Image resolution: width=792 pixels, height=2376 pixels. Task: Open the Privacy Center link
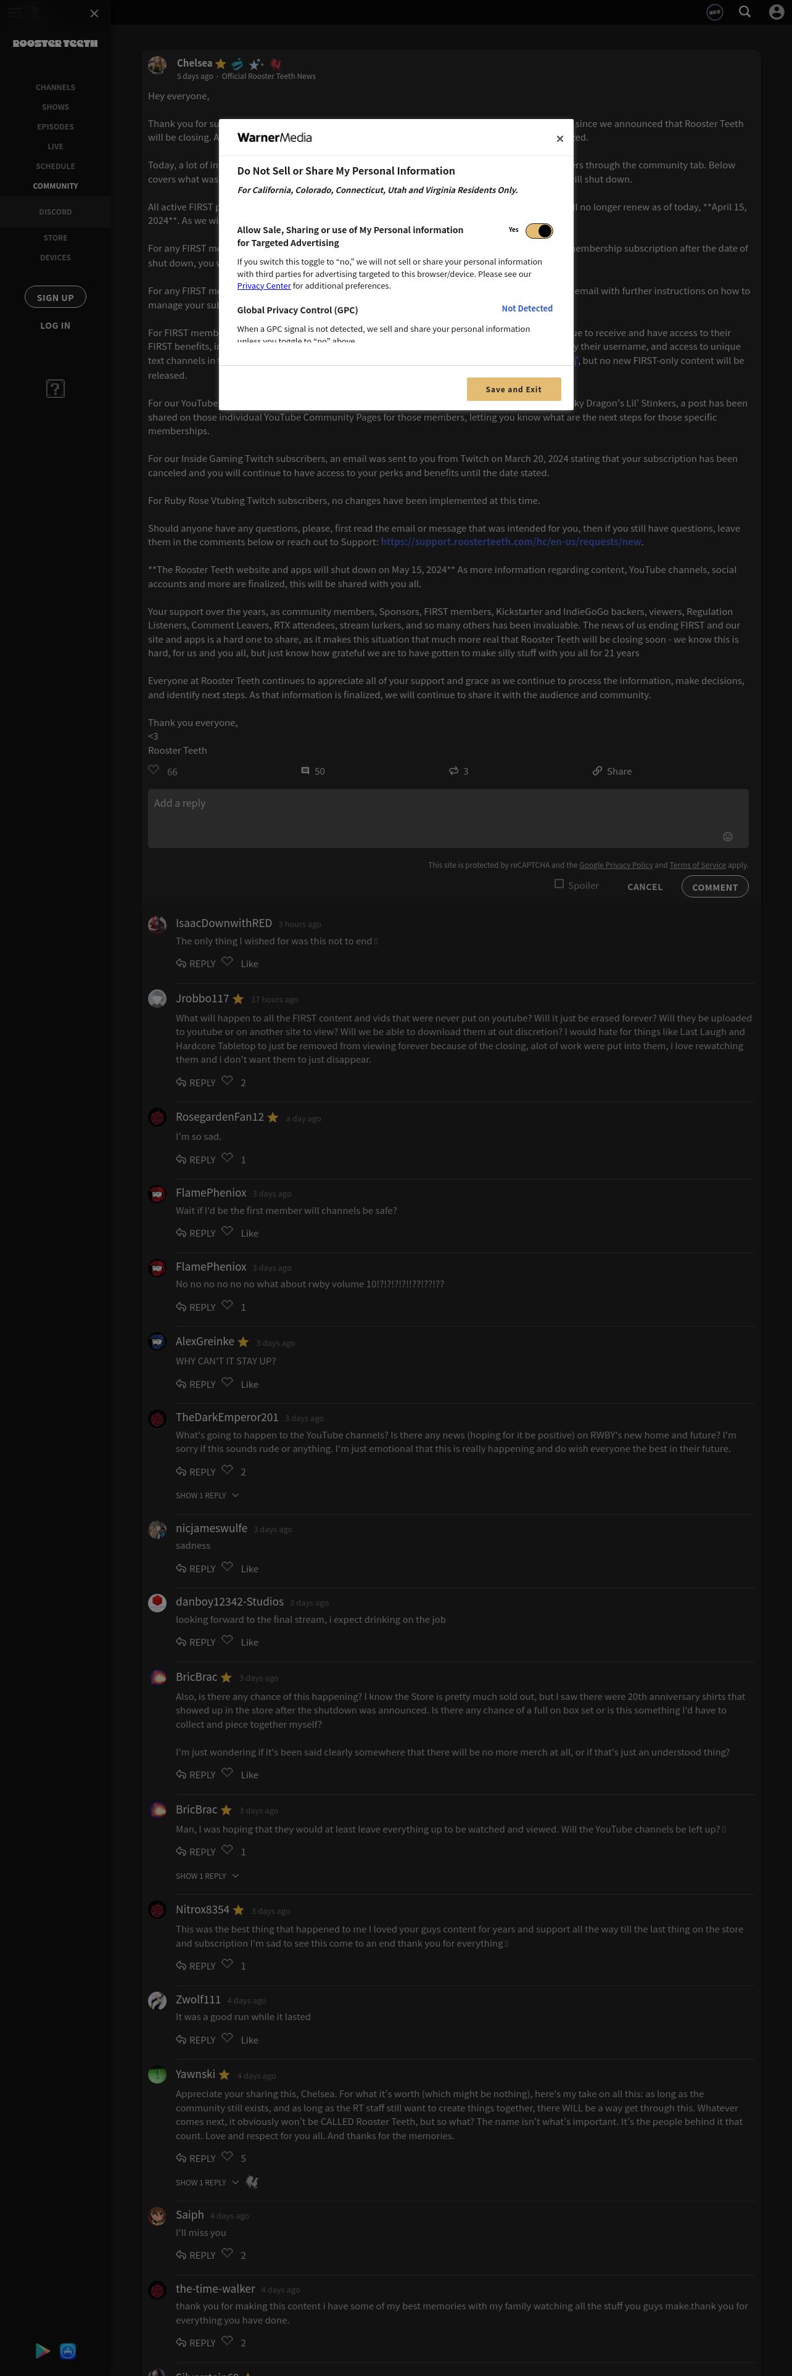click(264, 286)
